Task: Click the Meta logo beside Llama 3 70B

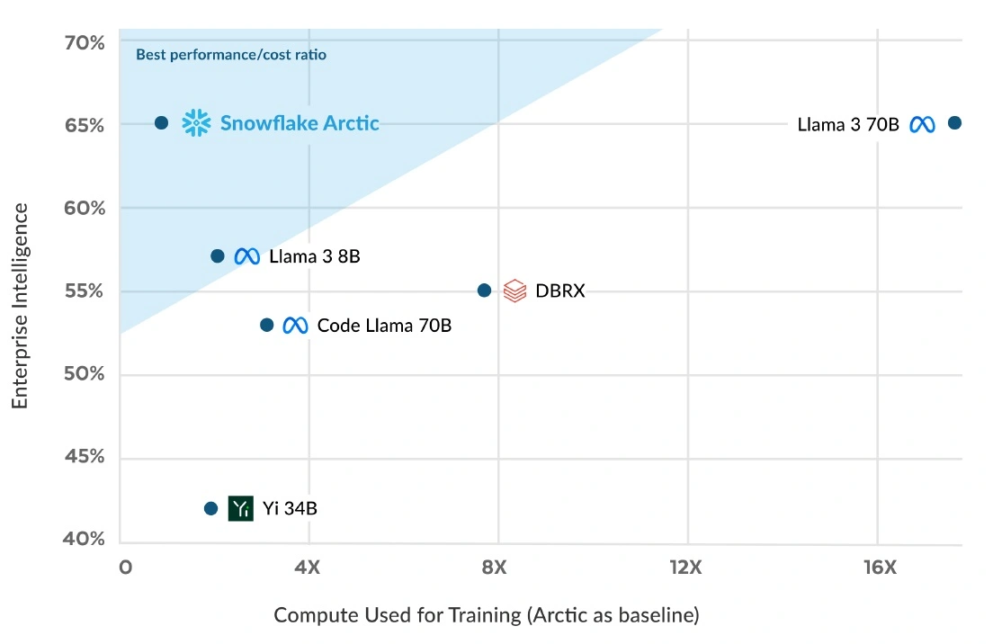Action: (922, 125)
